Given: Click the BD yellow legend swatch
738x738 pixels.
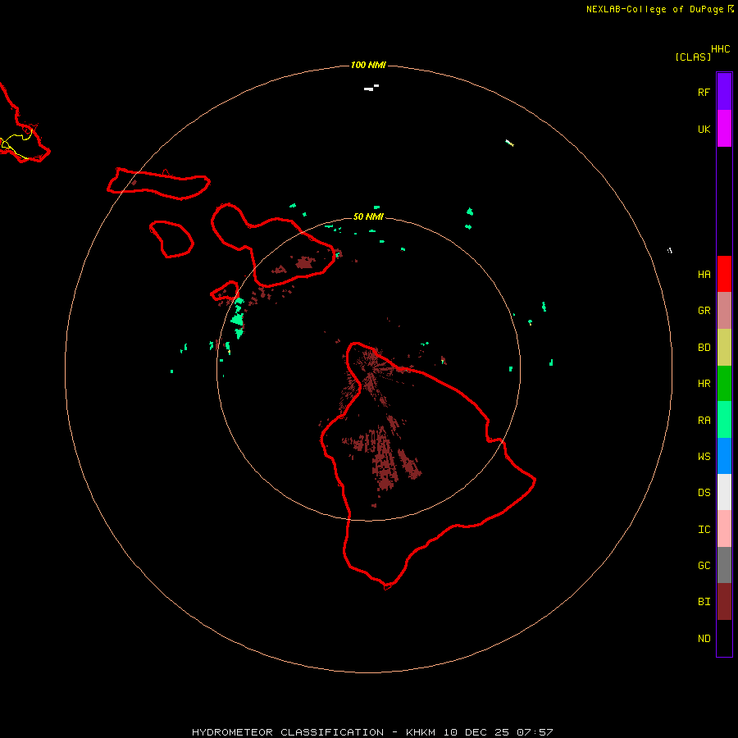Looking at the screenshot, I should (724, 348).
